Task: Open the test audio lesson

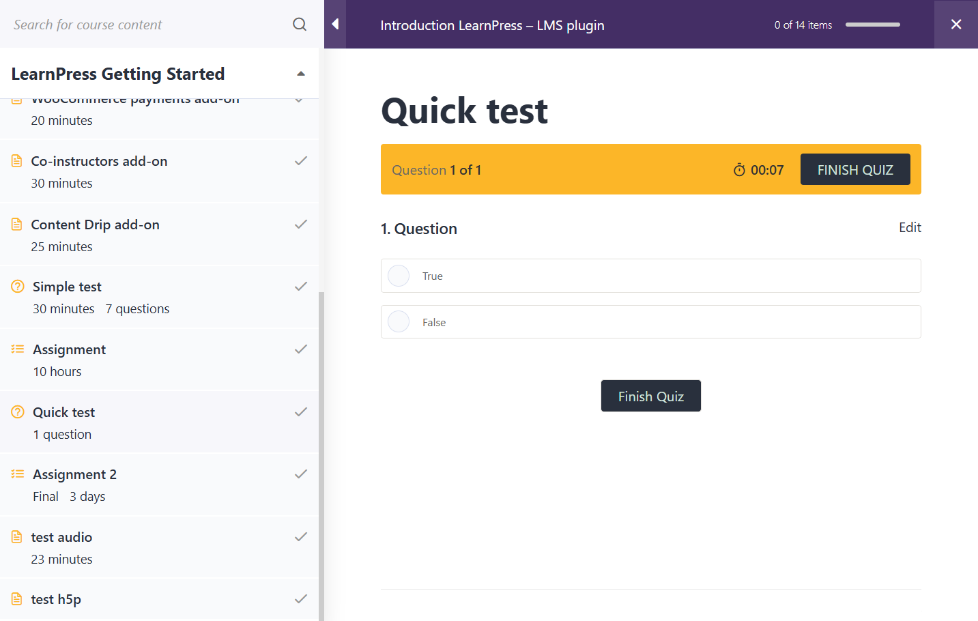Action: tap(61, 537)
